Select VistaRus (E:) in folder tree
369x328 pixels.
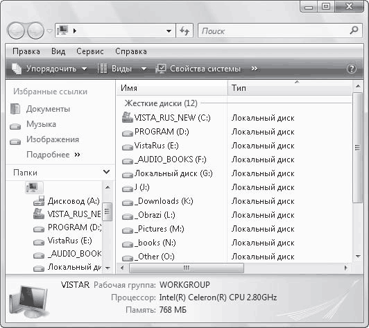[62, 241]
